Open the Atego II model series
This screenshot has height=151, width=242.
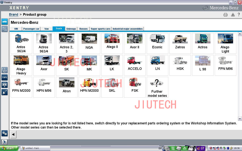click(x=112, y=43)
